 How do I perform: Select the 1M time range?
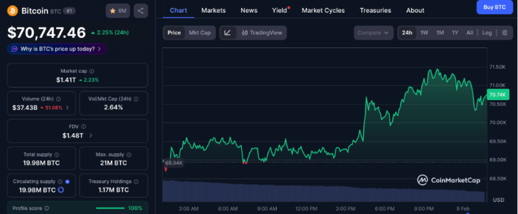click(x=440, y=33)
